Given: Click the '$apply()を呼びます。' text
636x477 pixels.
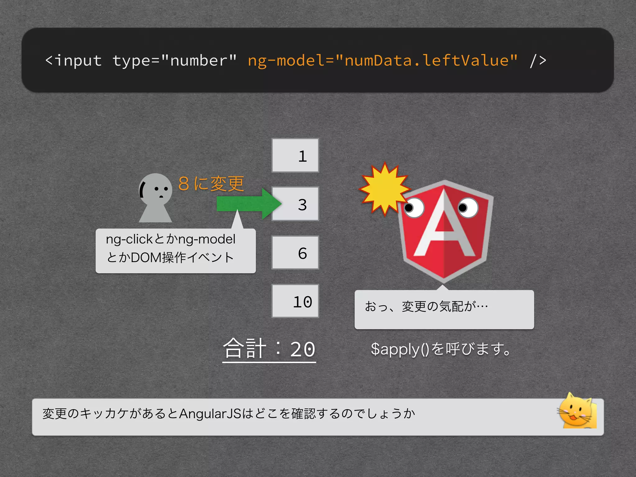Looking at the screenshot, I should [x=441, y=349].
